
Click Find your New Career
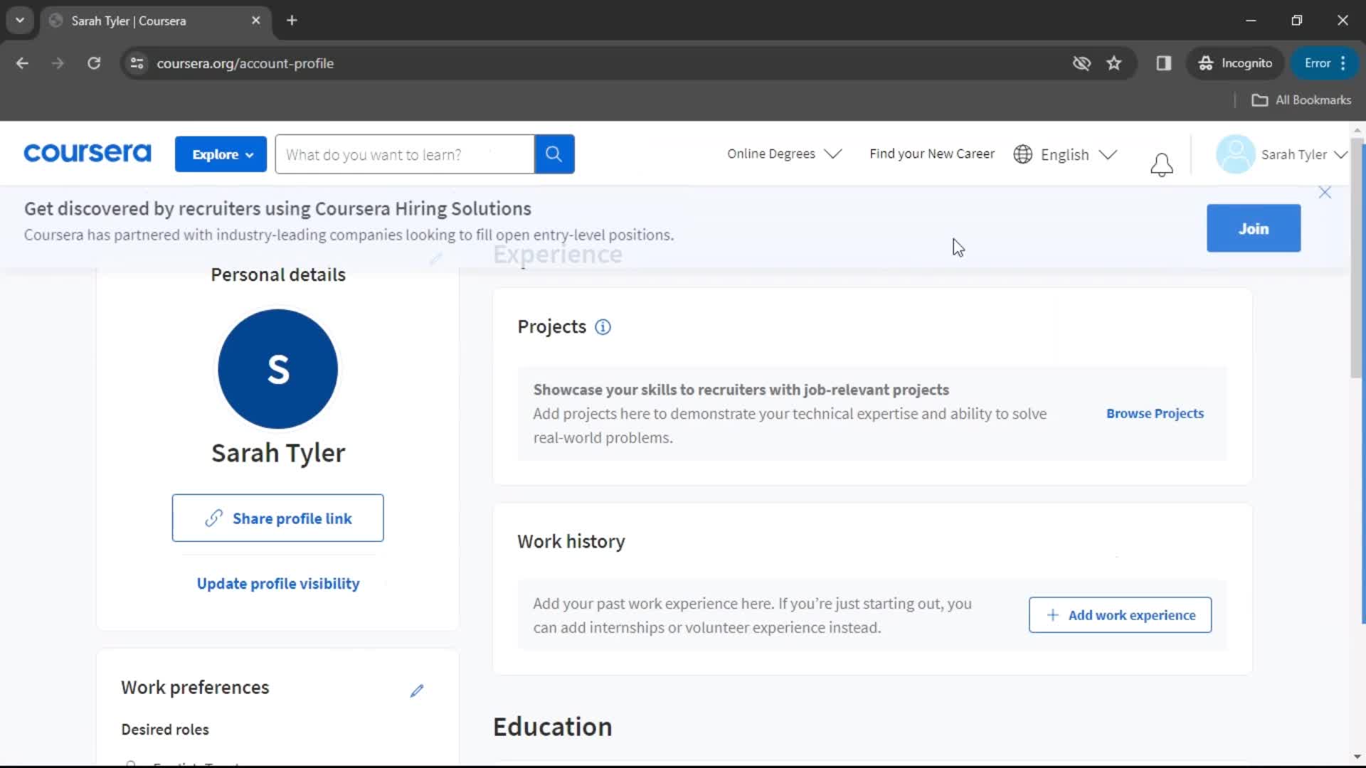(x=931, y=154)
